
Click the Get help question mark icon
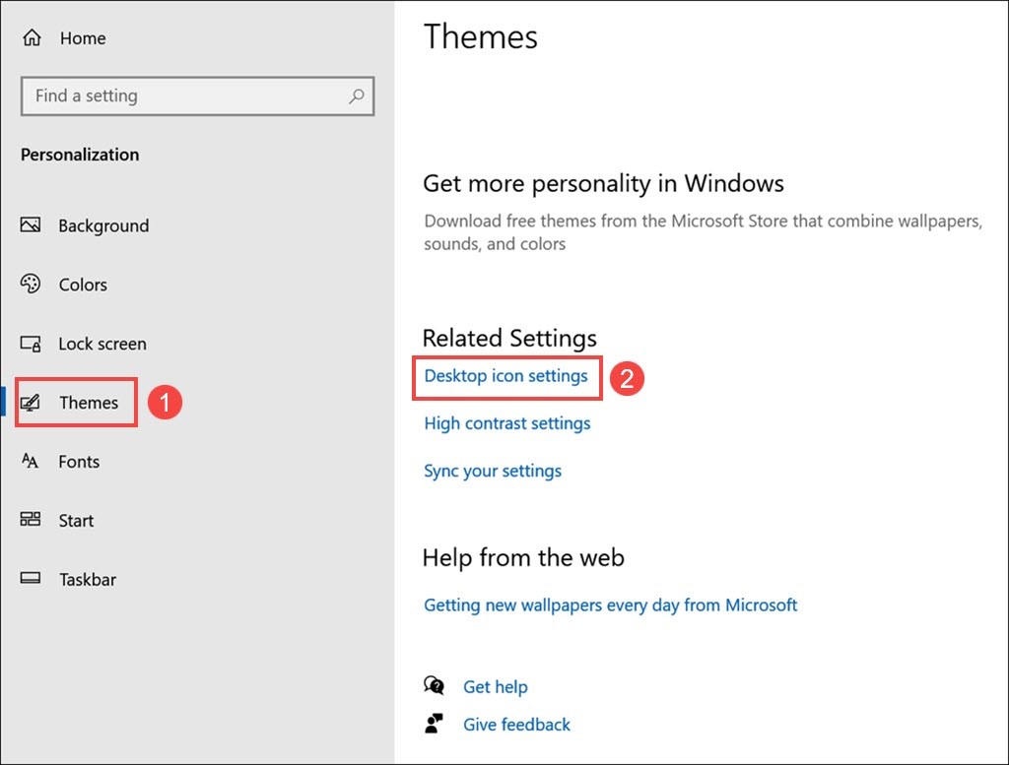point(435,686)
